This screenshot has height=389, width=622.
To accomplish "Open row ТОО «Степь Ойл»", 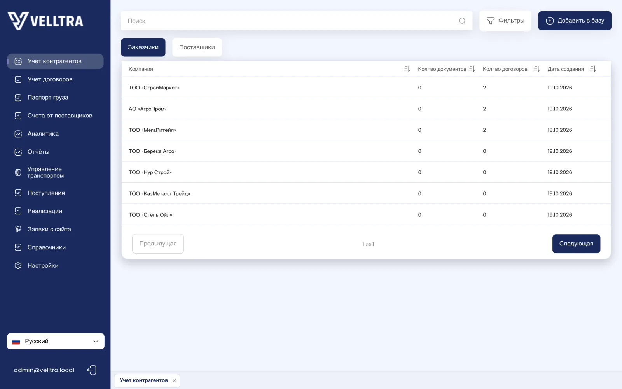I will pyautogui.click(x=366, y=215).
